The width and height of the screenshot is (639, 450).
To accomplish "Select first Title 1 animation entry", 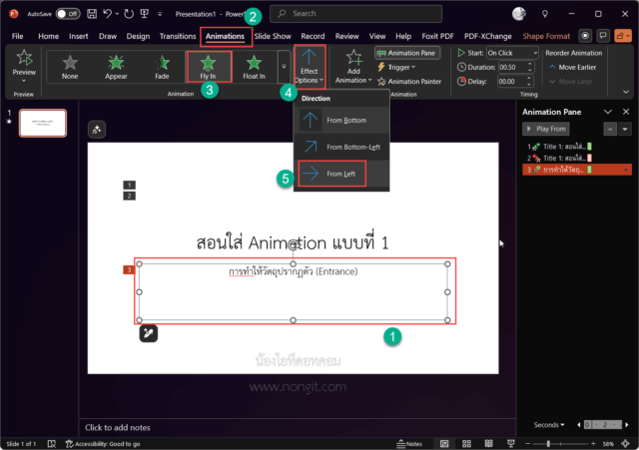I will pyautogui.click(x=577, y=147).
